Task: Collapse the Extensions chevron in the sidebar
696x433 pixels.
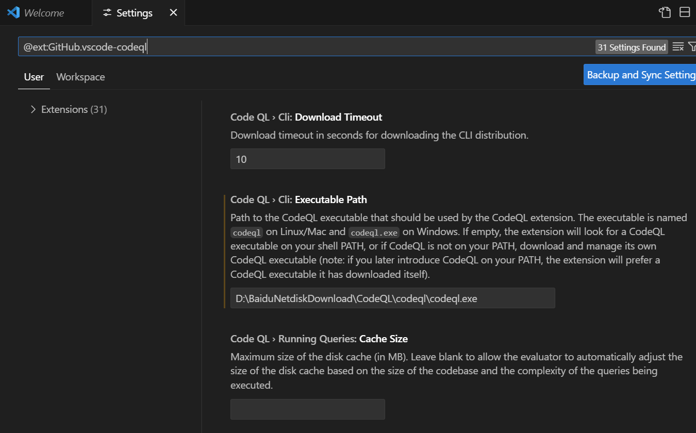Action: pos(33,109)
